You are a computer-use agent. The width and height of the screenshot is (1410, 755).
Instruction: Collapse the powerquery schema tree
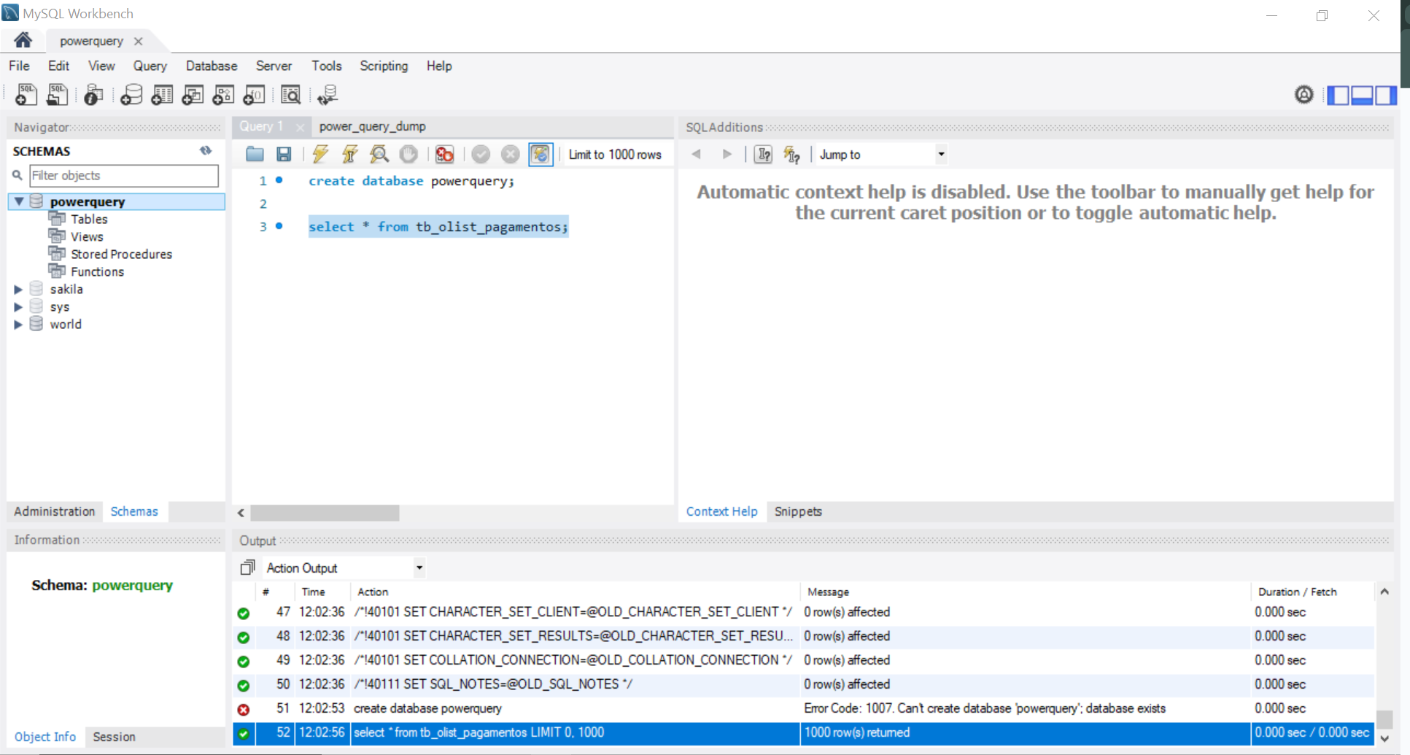pos(20,201)
